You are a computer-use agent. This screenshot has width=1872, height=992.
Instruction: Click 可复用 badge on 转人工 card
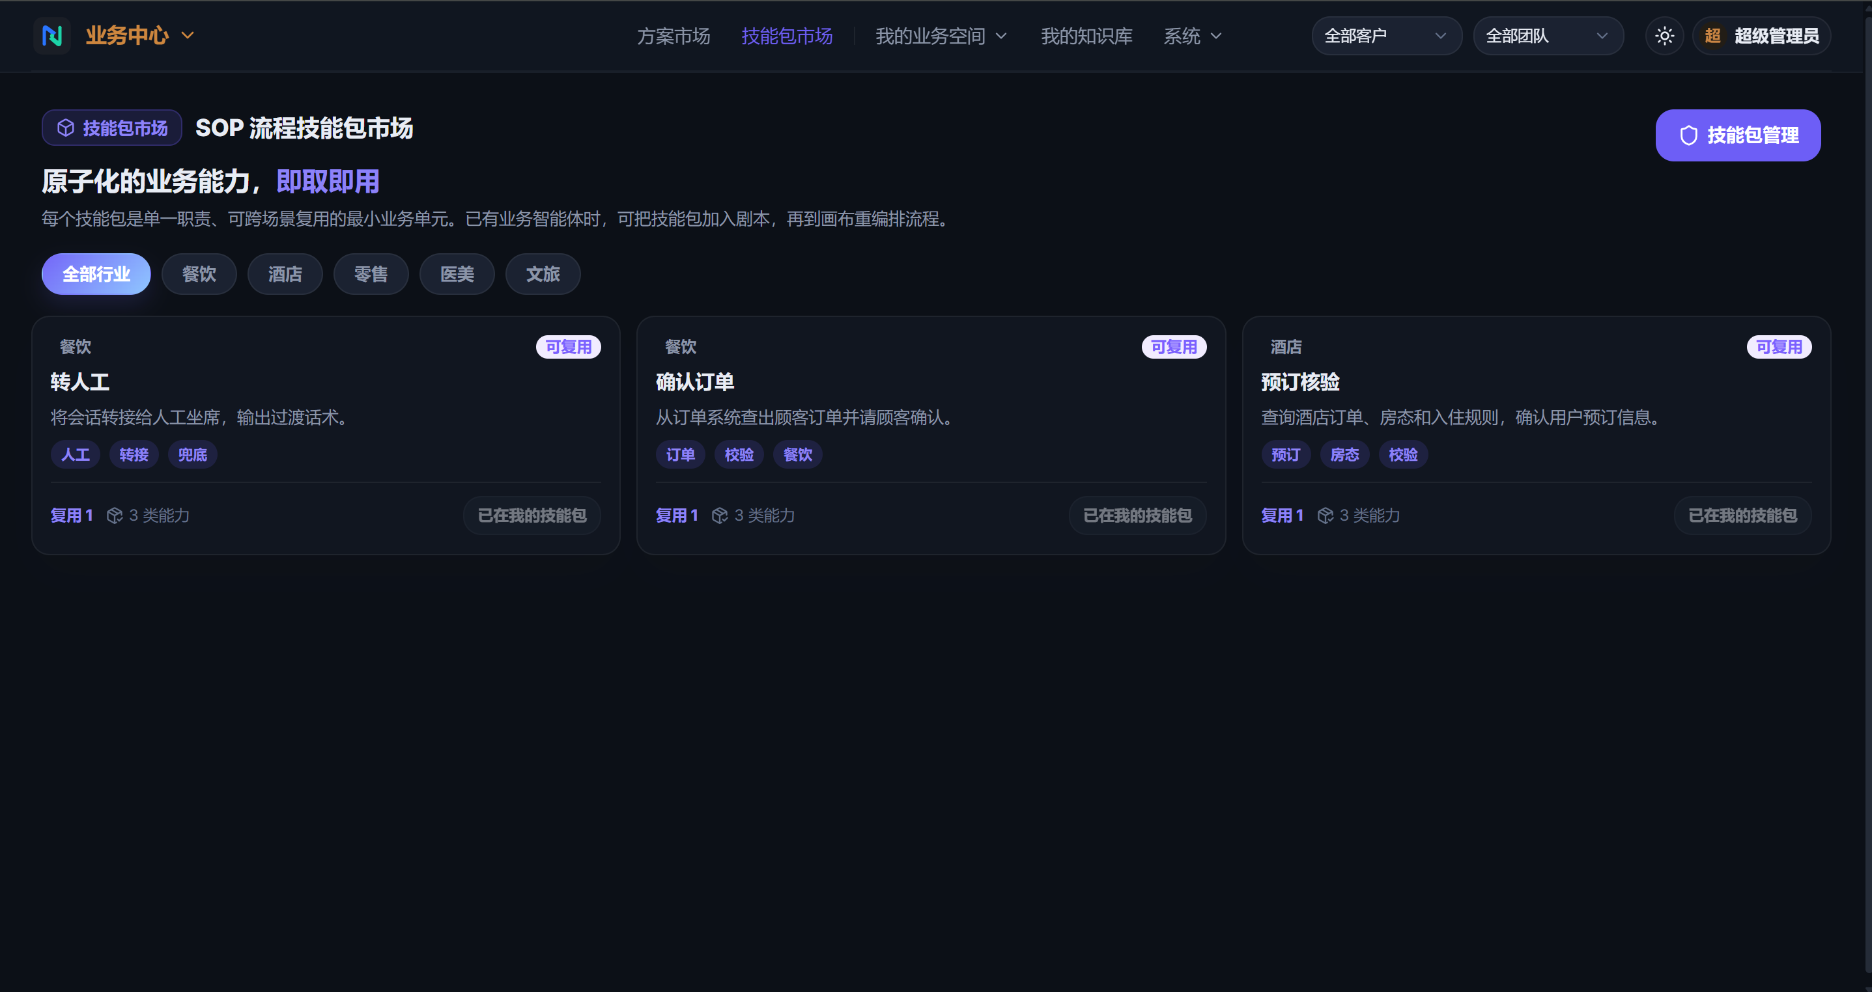(x=568, y=347)
